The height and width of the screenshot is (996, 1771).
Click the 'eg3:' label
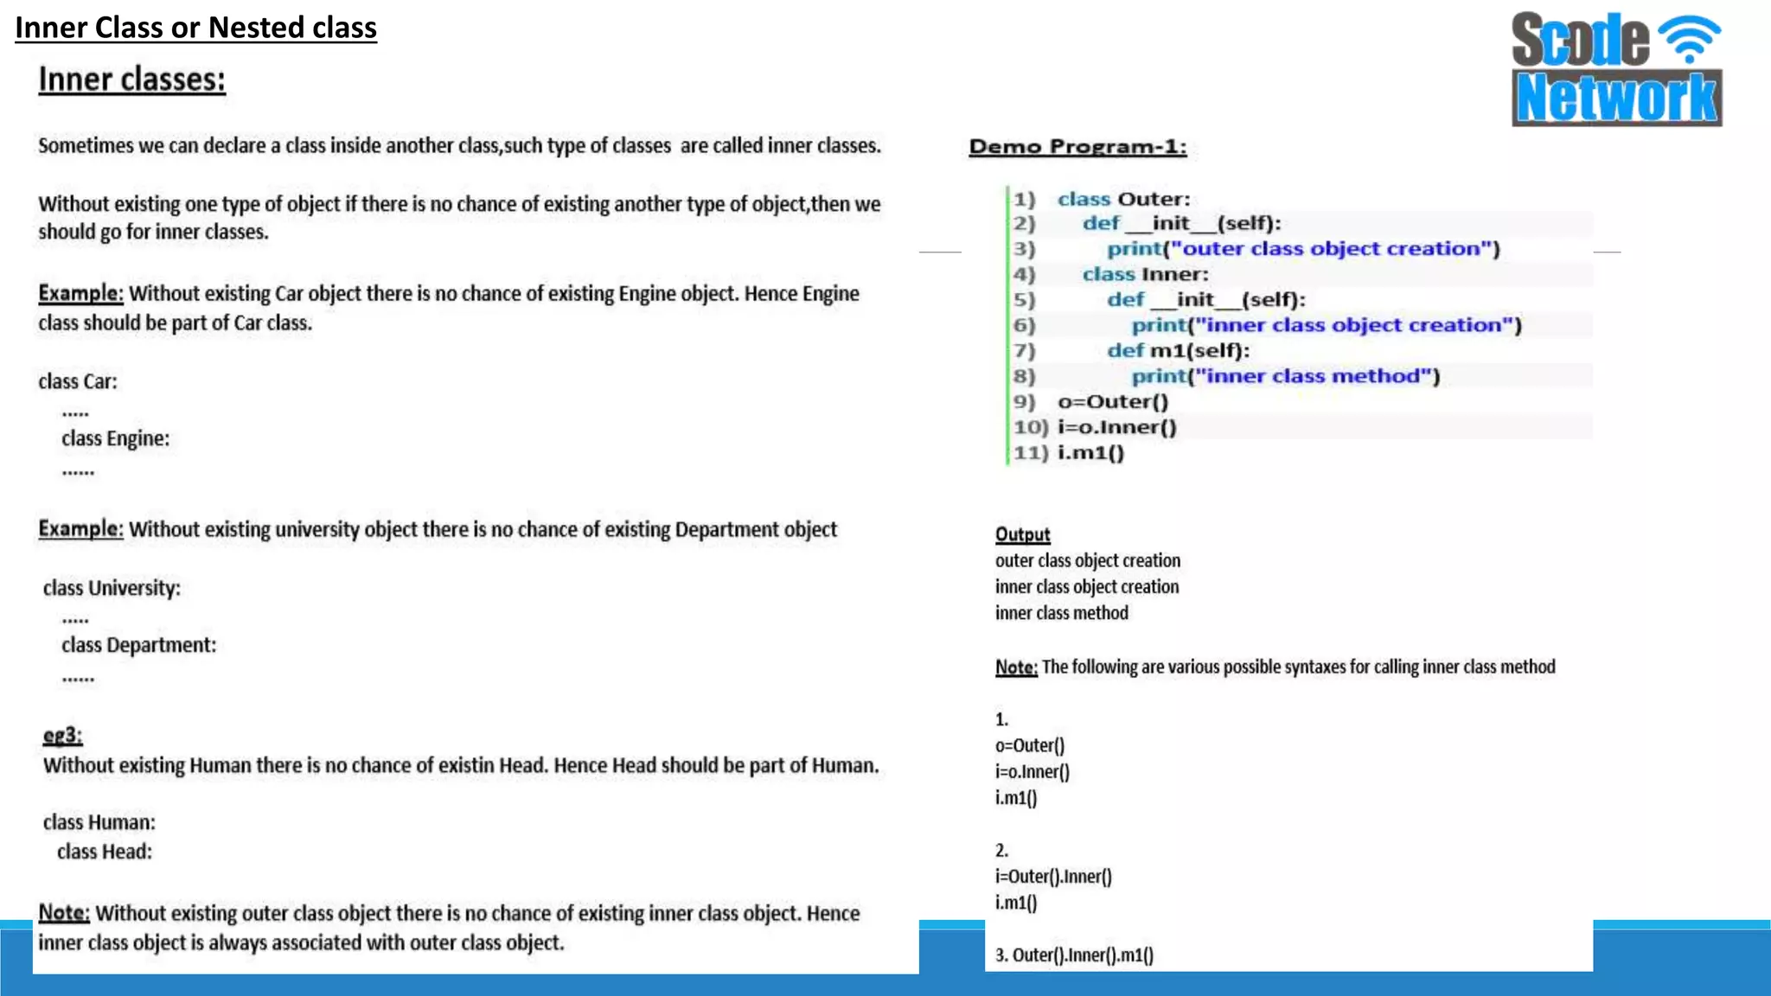click(62, 736)
